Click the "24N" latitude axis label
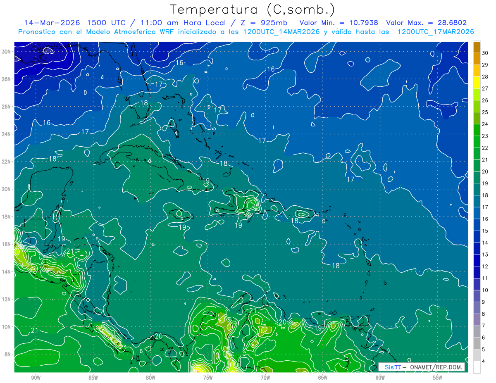The width and height of the screenshot is (496, 383). (7, 134)
